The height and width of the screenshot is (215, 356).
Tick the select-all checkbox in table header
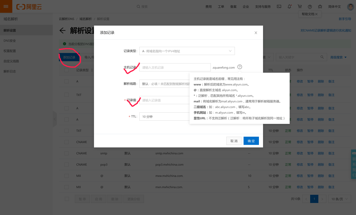click(x=67, y=70)
